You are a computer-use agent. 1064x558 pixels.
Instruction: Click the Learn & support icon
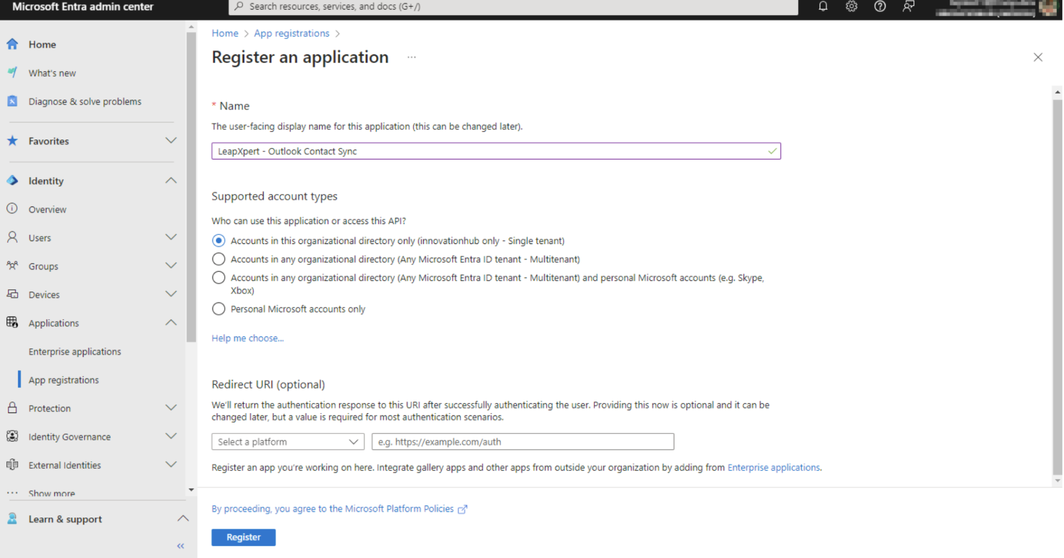point(12,519)
